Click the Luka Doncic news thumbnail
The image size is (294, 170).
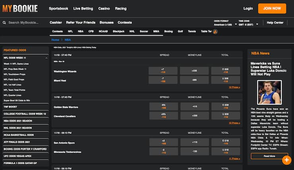click(269, 92)
